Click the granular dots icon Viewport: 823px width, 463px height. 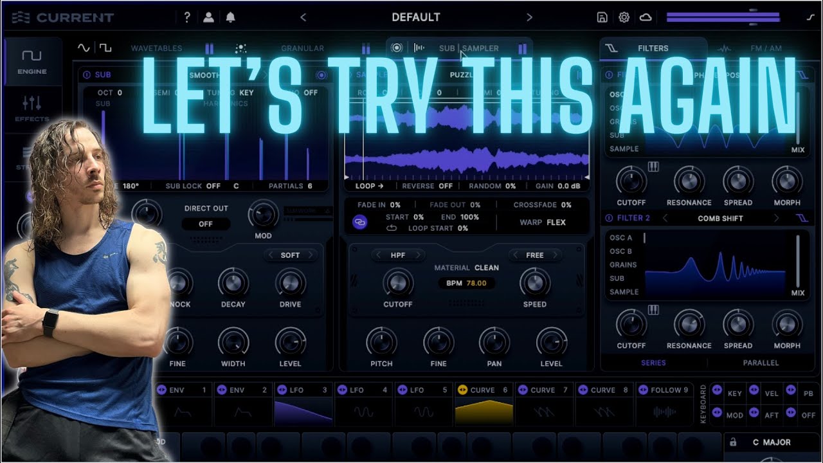(x=241, y=48)
